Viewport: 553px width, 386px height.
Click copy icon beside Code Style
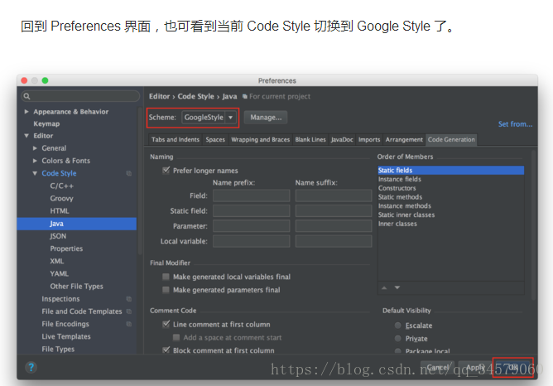tap(129, 173)
